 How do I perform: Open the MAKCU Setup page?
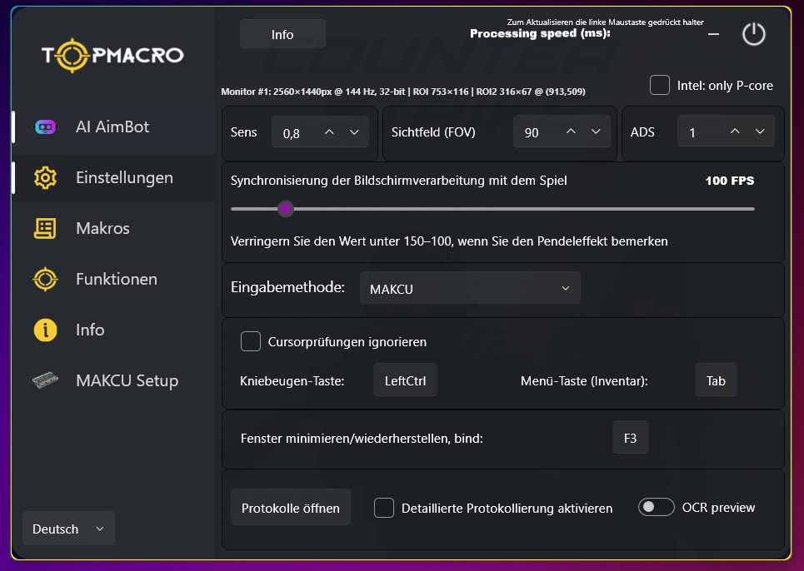point(113,380)
